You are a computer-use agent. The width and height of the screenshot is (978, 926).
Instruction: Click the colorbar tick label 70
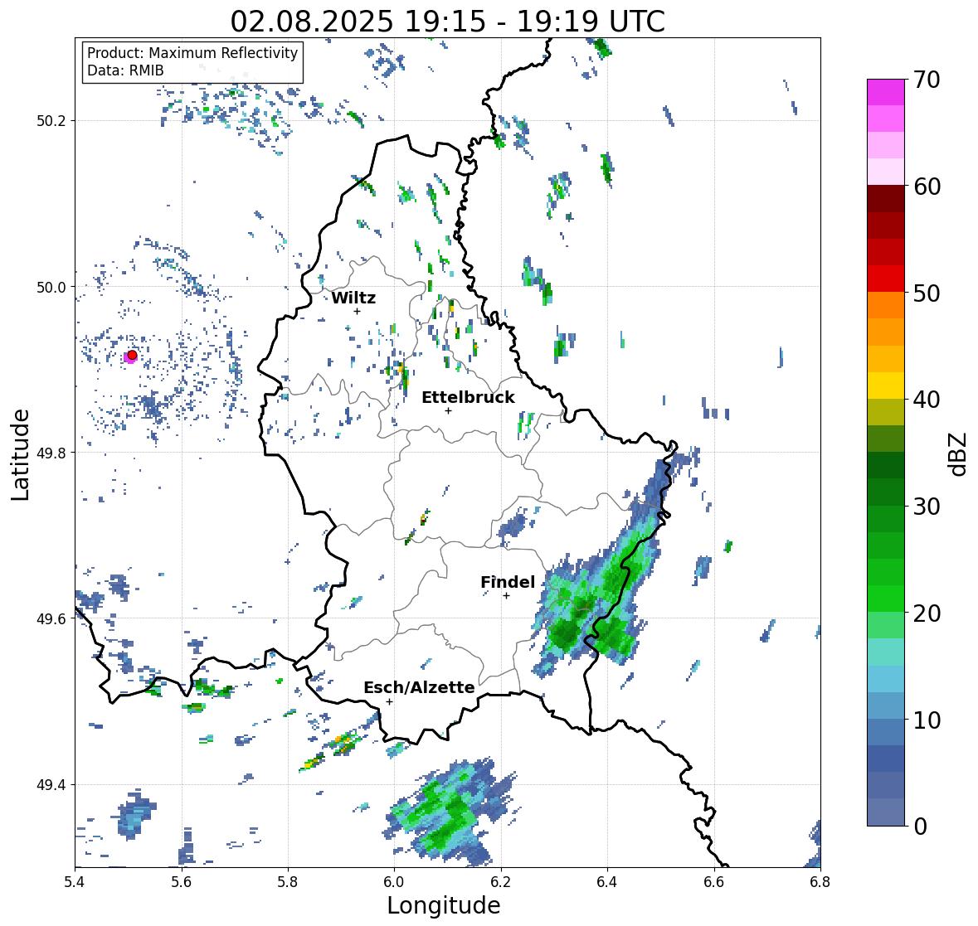[x=927, y=80]
